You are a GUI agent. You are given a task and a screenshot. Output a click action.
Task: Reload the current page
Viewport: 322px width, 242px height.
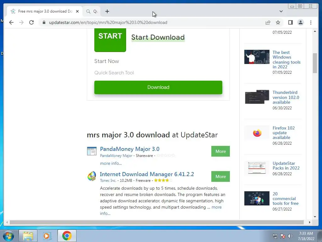click(31, 22)
